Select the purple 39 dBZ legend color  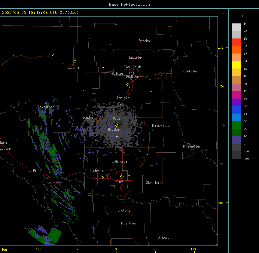pos(236,102)
